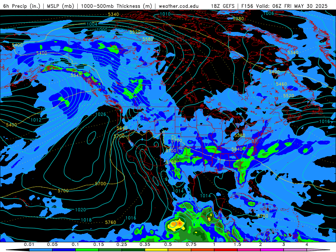Click the 1002 isobar label near Alaska

(93, 58)
